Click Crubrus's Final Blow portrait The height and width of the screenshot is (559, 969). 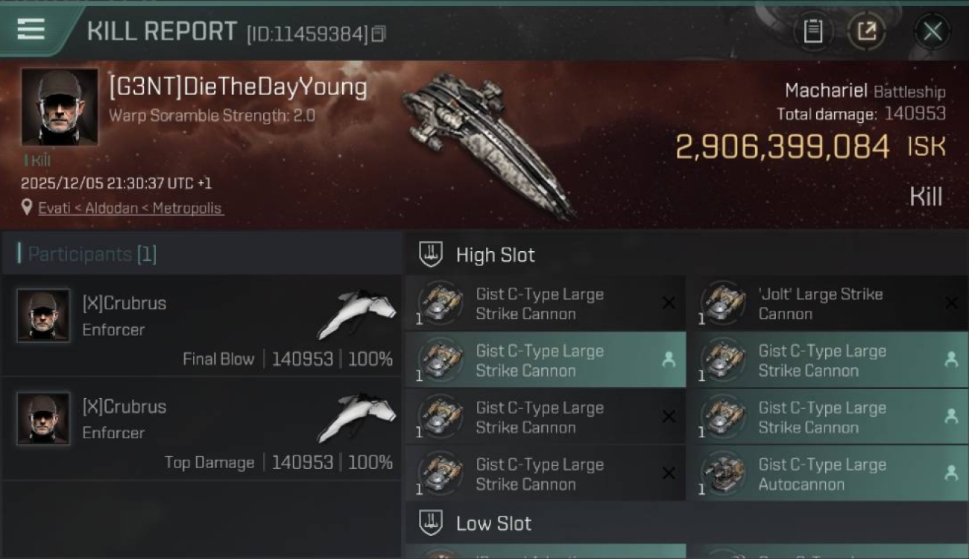point(43,315)
